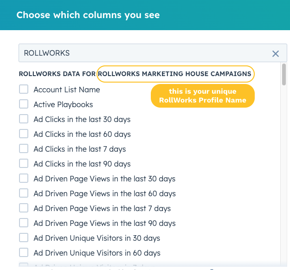Click the column list vertical scrollbar
Image resolution: width=290 pixels, height=270 pixels.
[284, 75]
